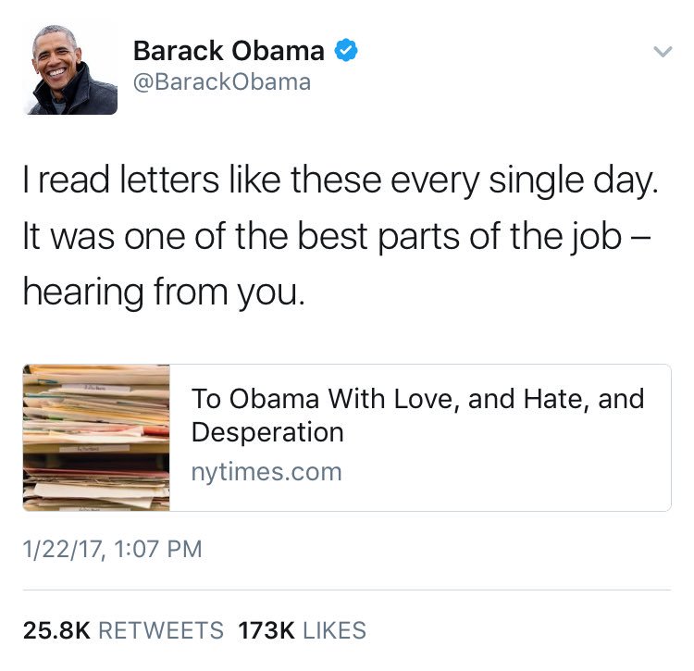694x671 pixels.
Task: Click 'single day.' at end of first line
Action: pos(574,180)
